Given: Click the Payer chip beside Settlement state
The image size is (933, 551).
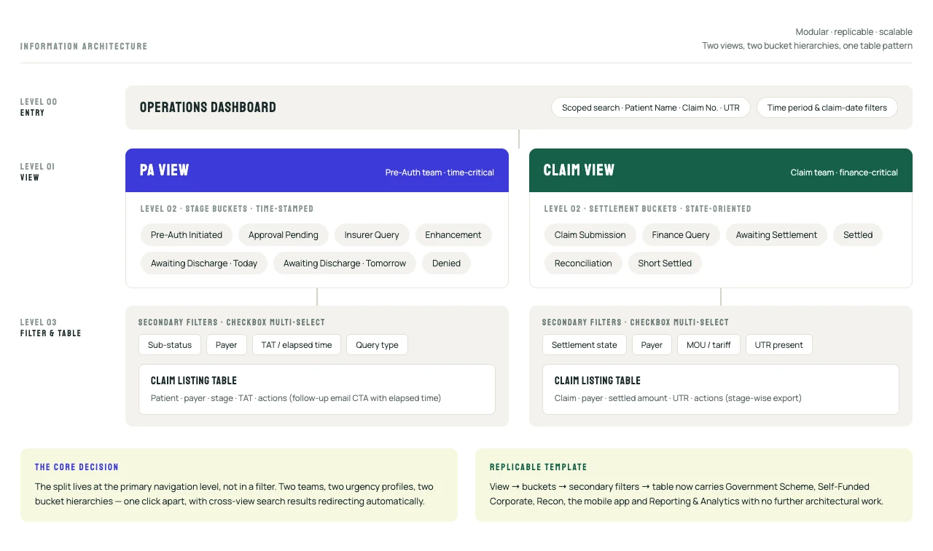Looking at the screenshot, I should (652, 345).
